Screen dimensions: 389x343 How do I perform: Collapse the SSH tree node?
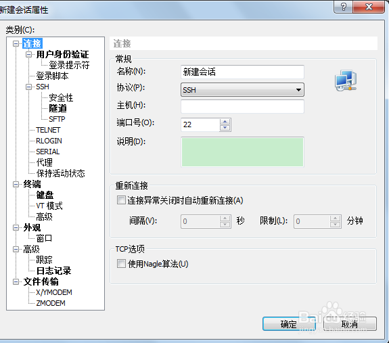pyautogui.click(x=29, y=87)
